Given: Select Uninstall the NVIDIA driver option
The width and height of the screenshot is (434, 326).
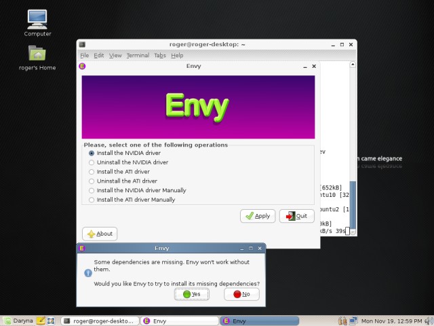Looking at the screenshot, I should click(128, 162).
